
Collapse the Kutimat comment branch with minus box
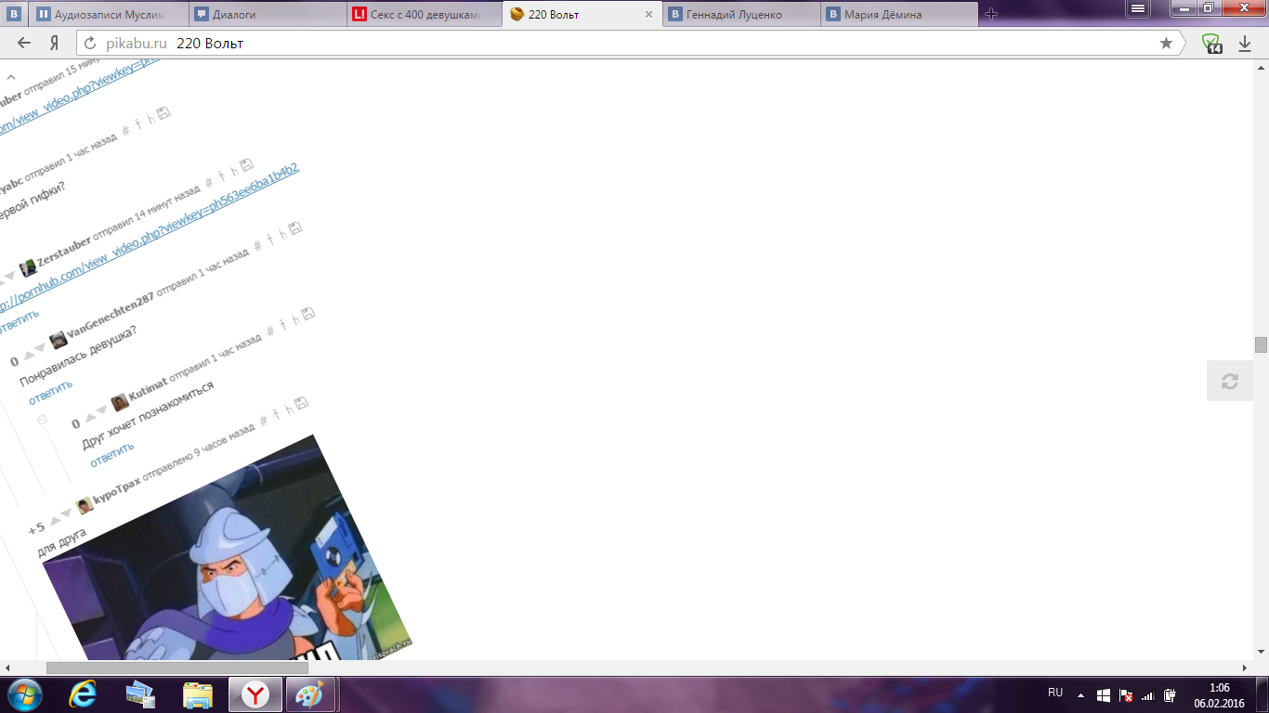42,420
